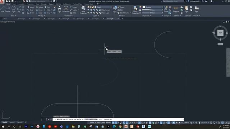Viewport: 230px width, 129px height.
Task: Expand the Layers panel
Action: point(96,16)
